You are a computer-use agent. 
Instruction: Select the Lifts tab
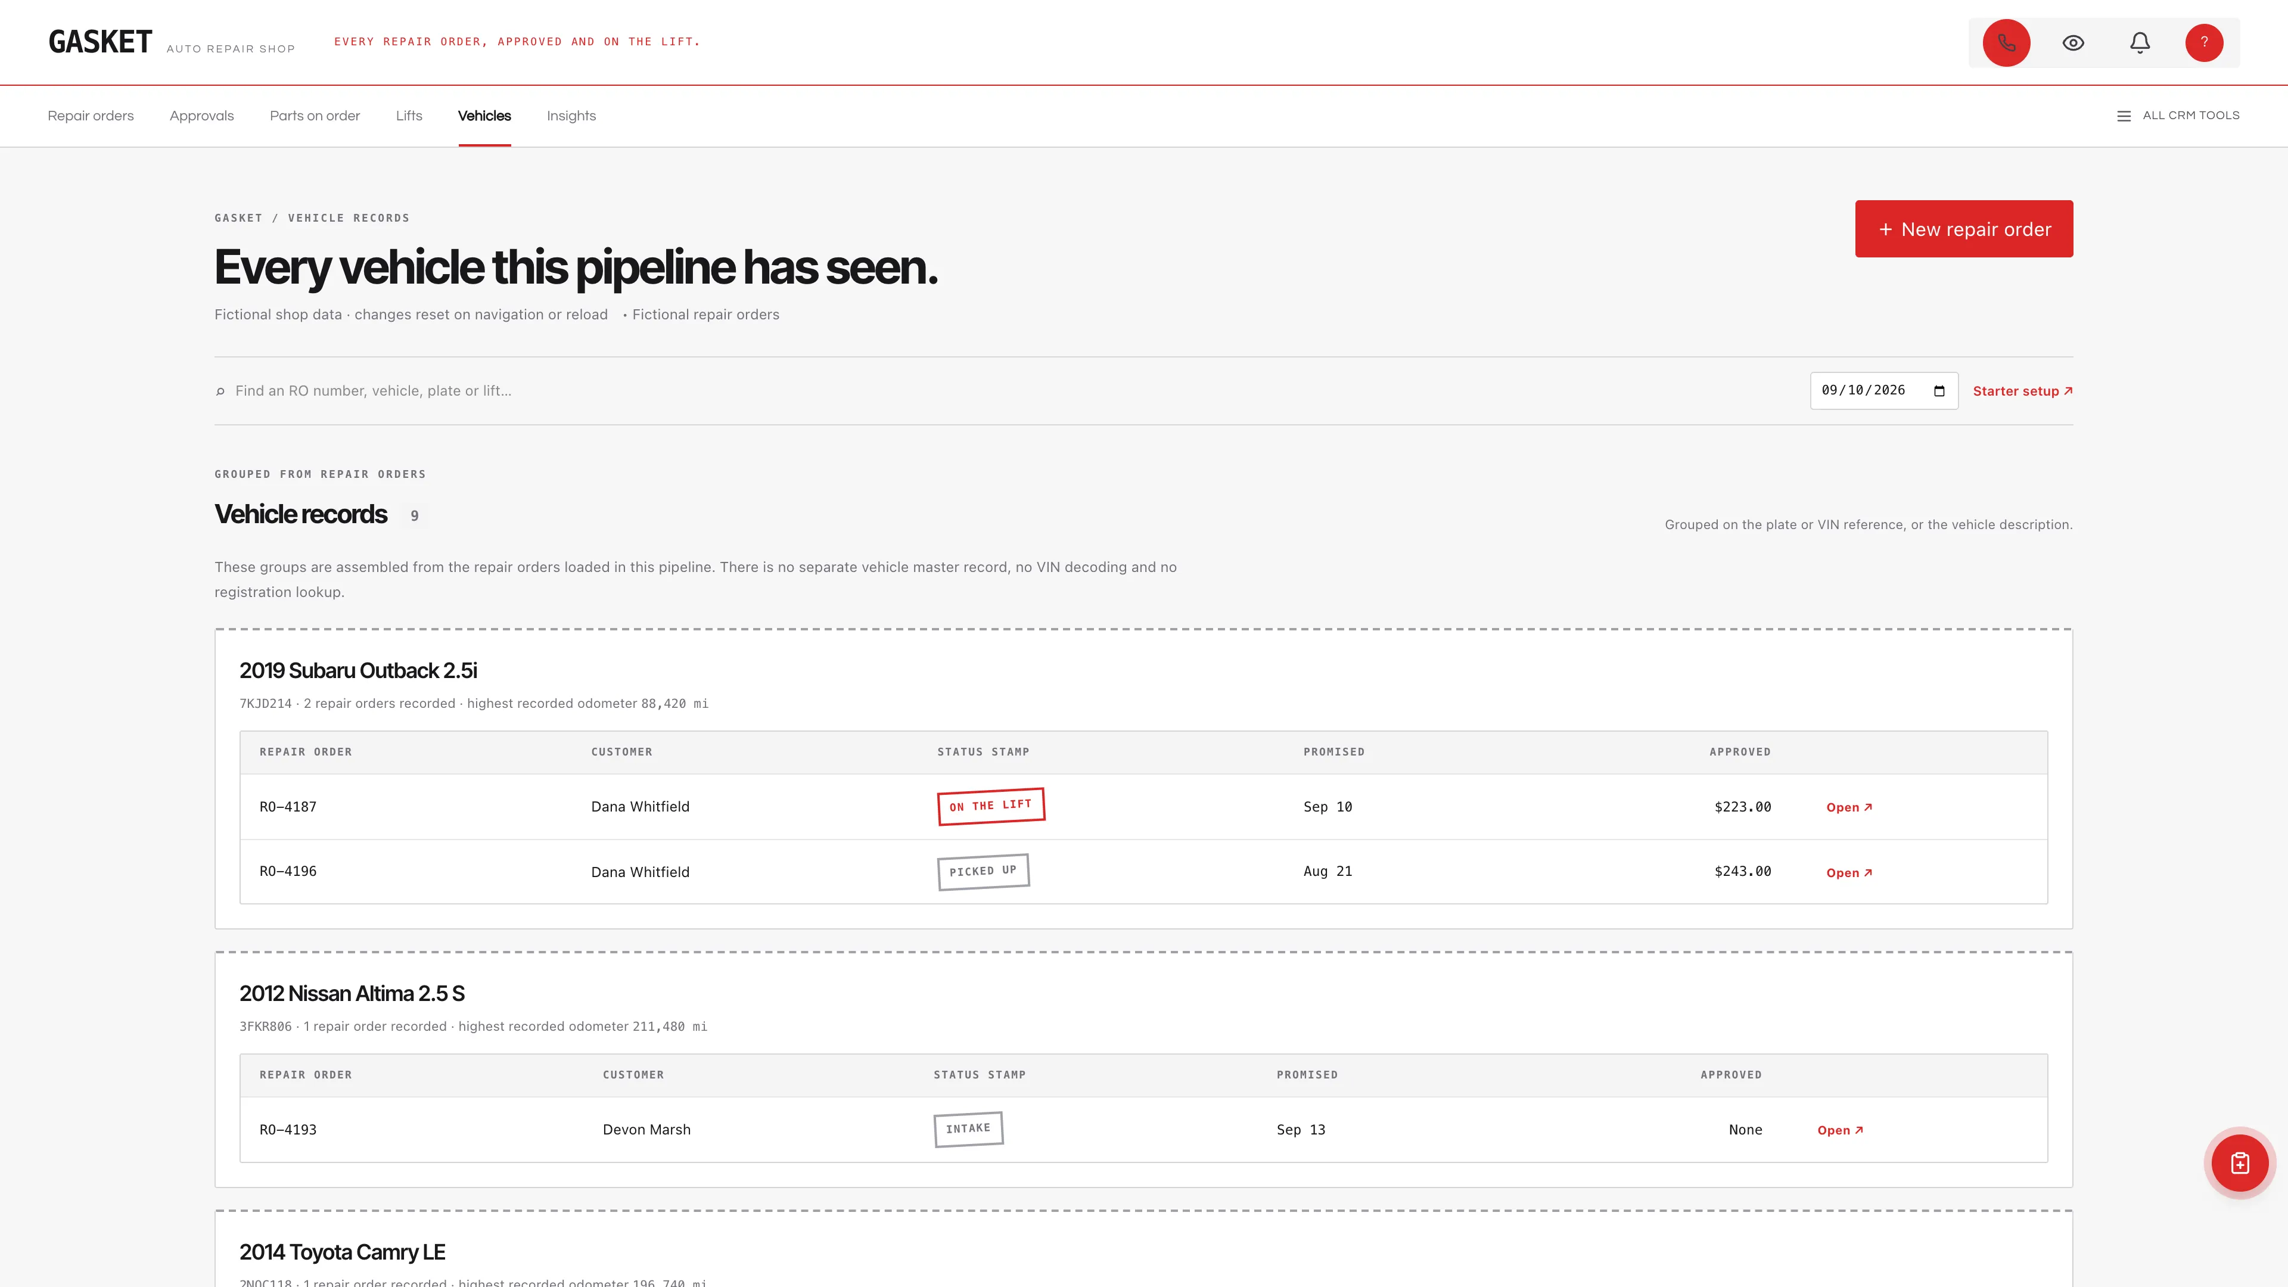tap(409, 116)
